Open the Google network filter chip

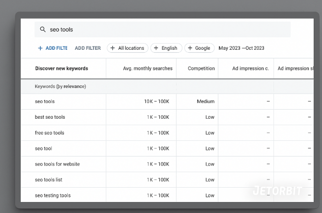pos(200,48)
